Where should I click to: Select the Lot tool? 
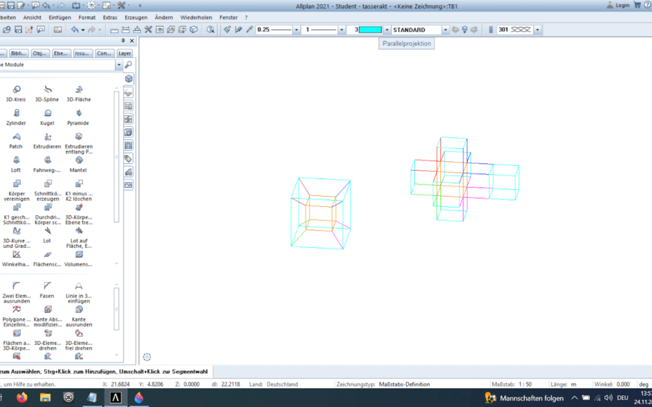point(47,234)
